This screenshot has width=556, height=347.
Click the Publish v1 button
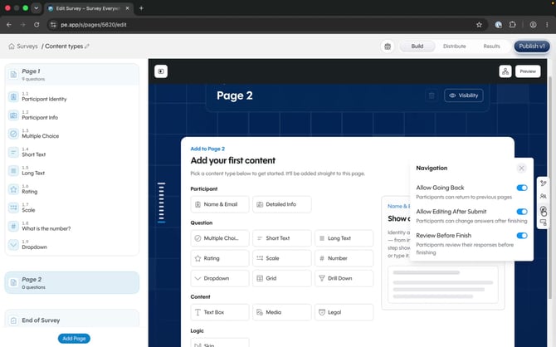pos(532,46)
